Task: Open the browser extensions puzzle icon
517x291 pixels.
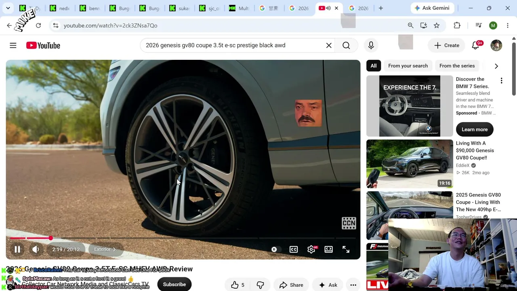Action: point(457,25)
